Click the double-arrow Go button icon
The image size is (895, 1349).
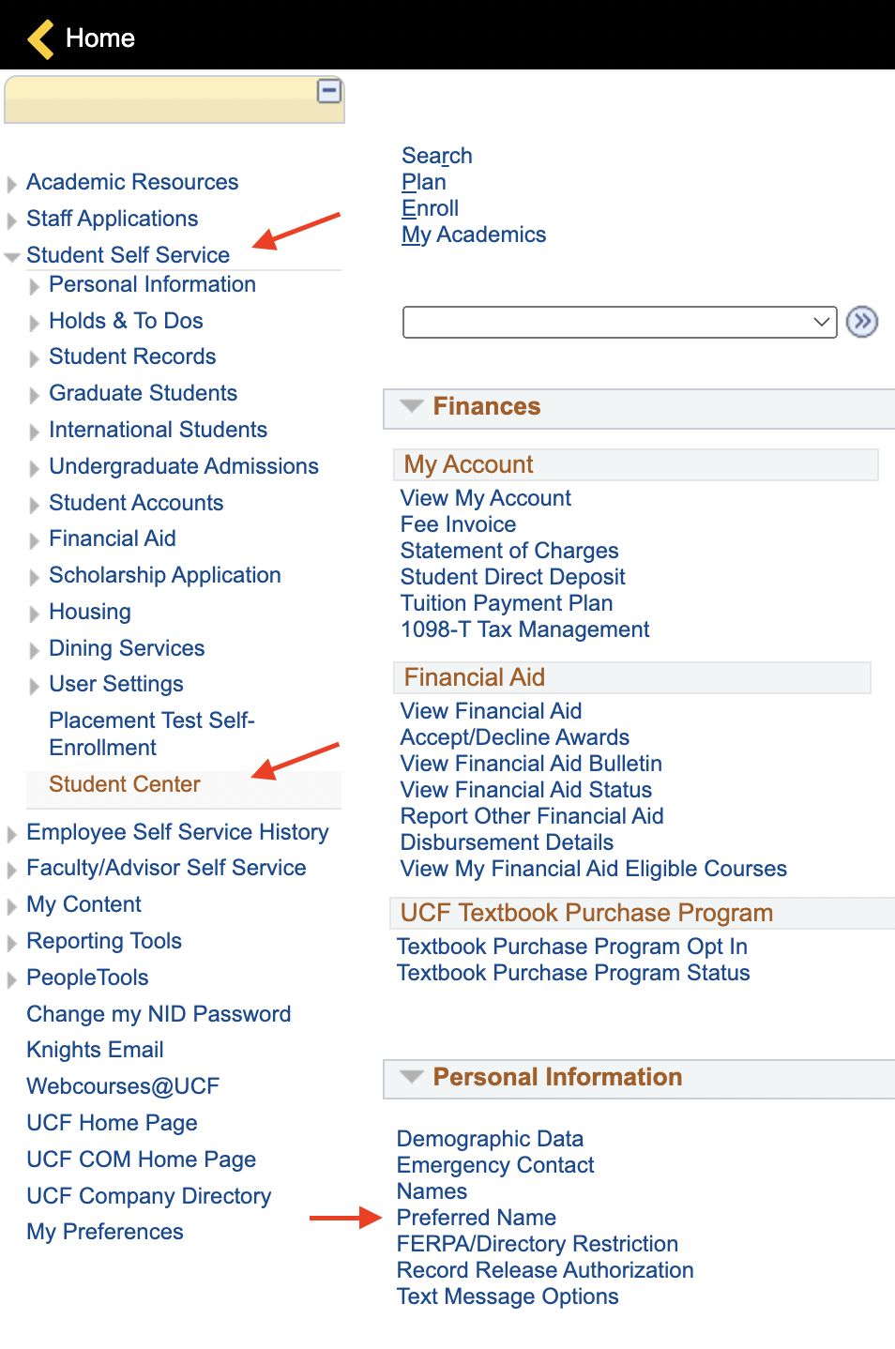[862, 322]
